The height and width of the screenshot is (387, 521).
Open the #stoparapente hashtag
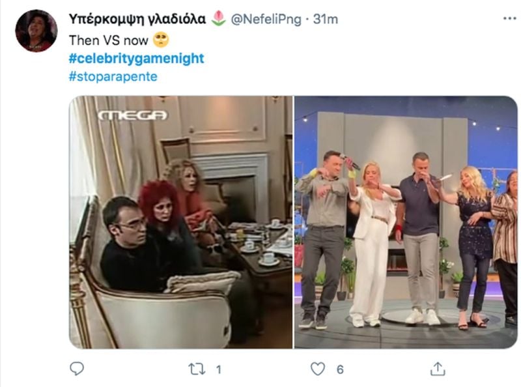click(x=113, y=76)
